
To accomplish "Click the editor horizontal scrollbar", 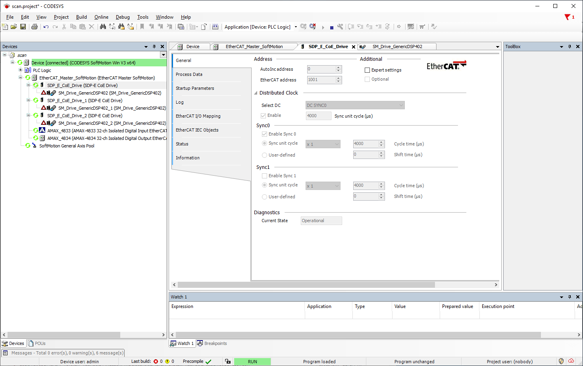I will point(306,285).
